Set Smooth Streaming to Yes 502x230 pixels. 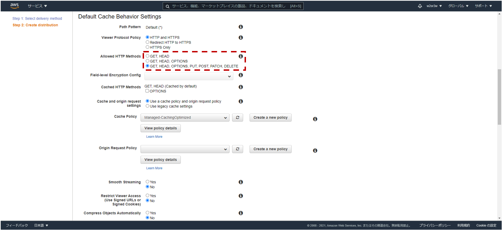tap(148, 182)
